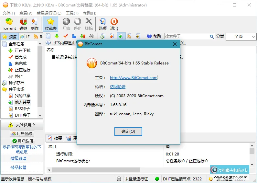Open the 访问论坛 forum link
The image size is (257, 183).
[x=118, y=87]
